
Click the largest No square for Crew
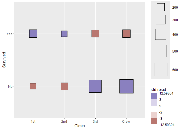pyautogui.click(x=126, y=86)
